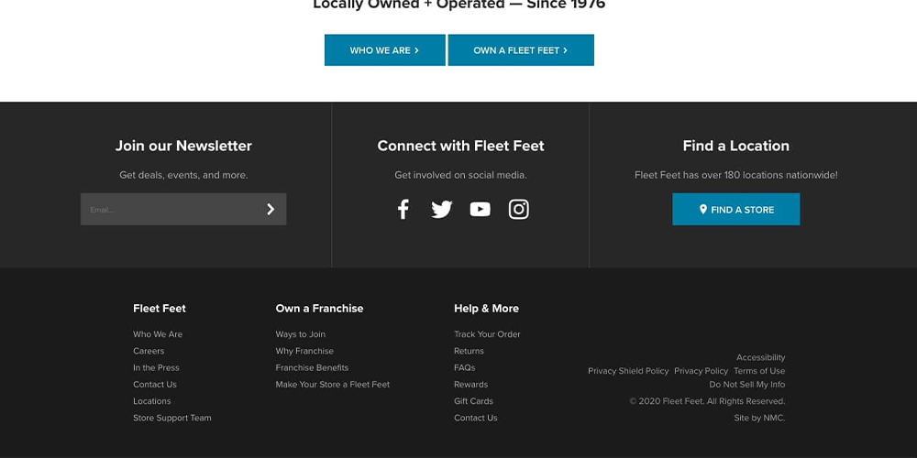The width and height of the screenshot is (917, 458).
Task: Click the Find a Location heading
Action: (x=736, y=146)
